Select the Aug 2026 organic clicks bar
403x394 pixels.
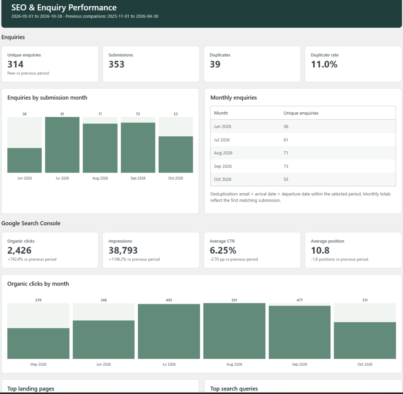point(235,331)
